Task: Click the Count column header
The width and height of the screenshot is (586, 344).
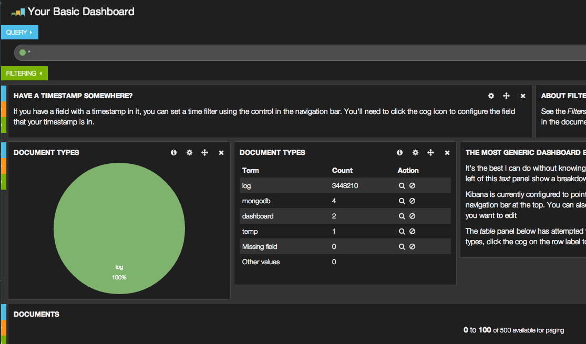Action: (342, 170)
